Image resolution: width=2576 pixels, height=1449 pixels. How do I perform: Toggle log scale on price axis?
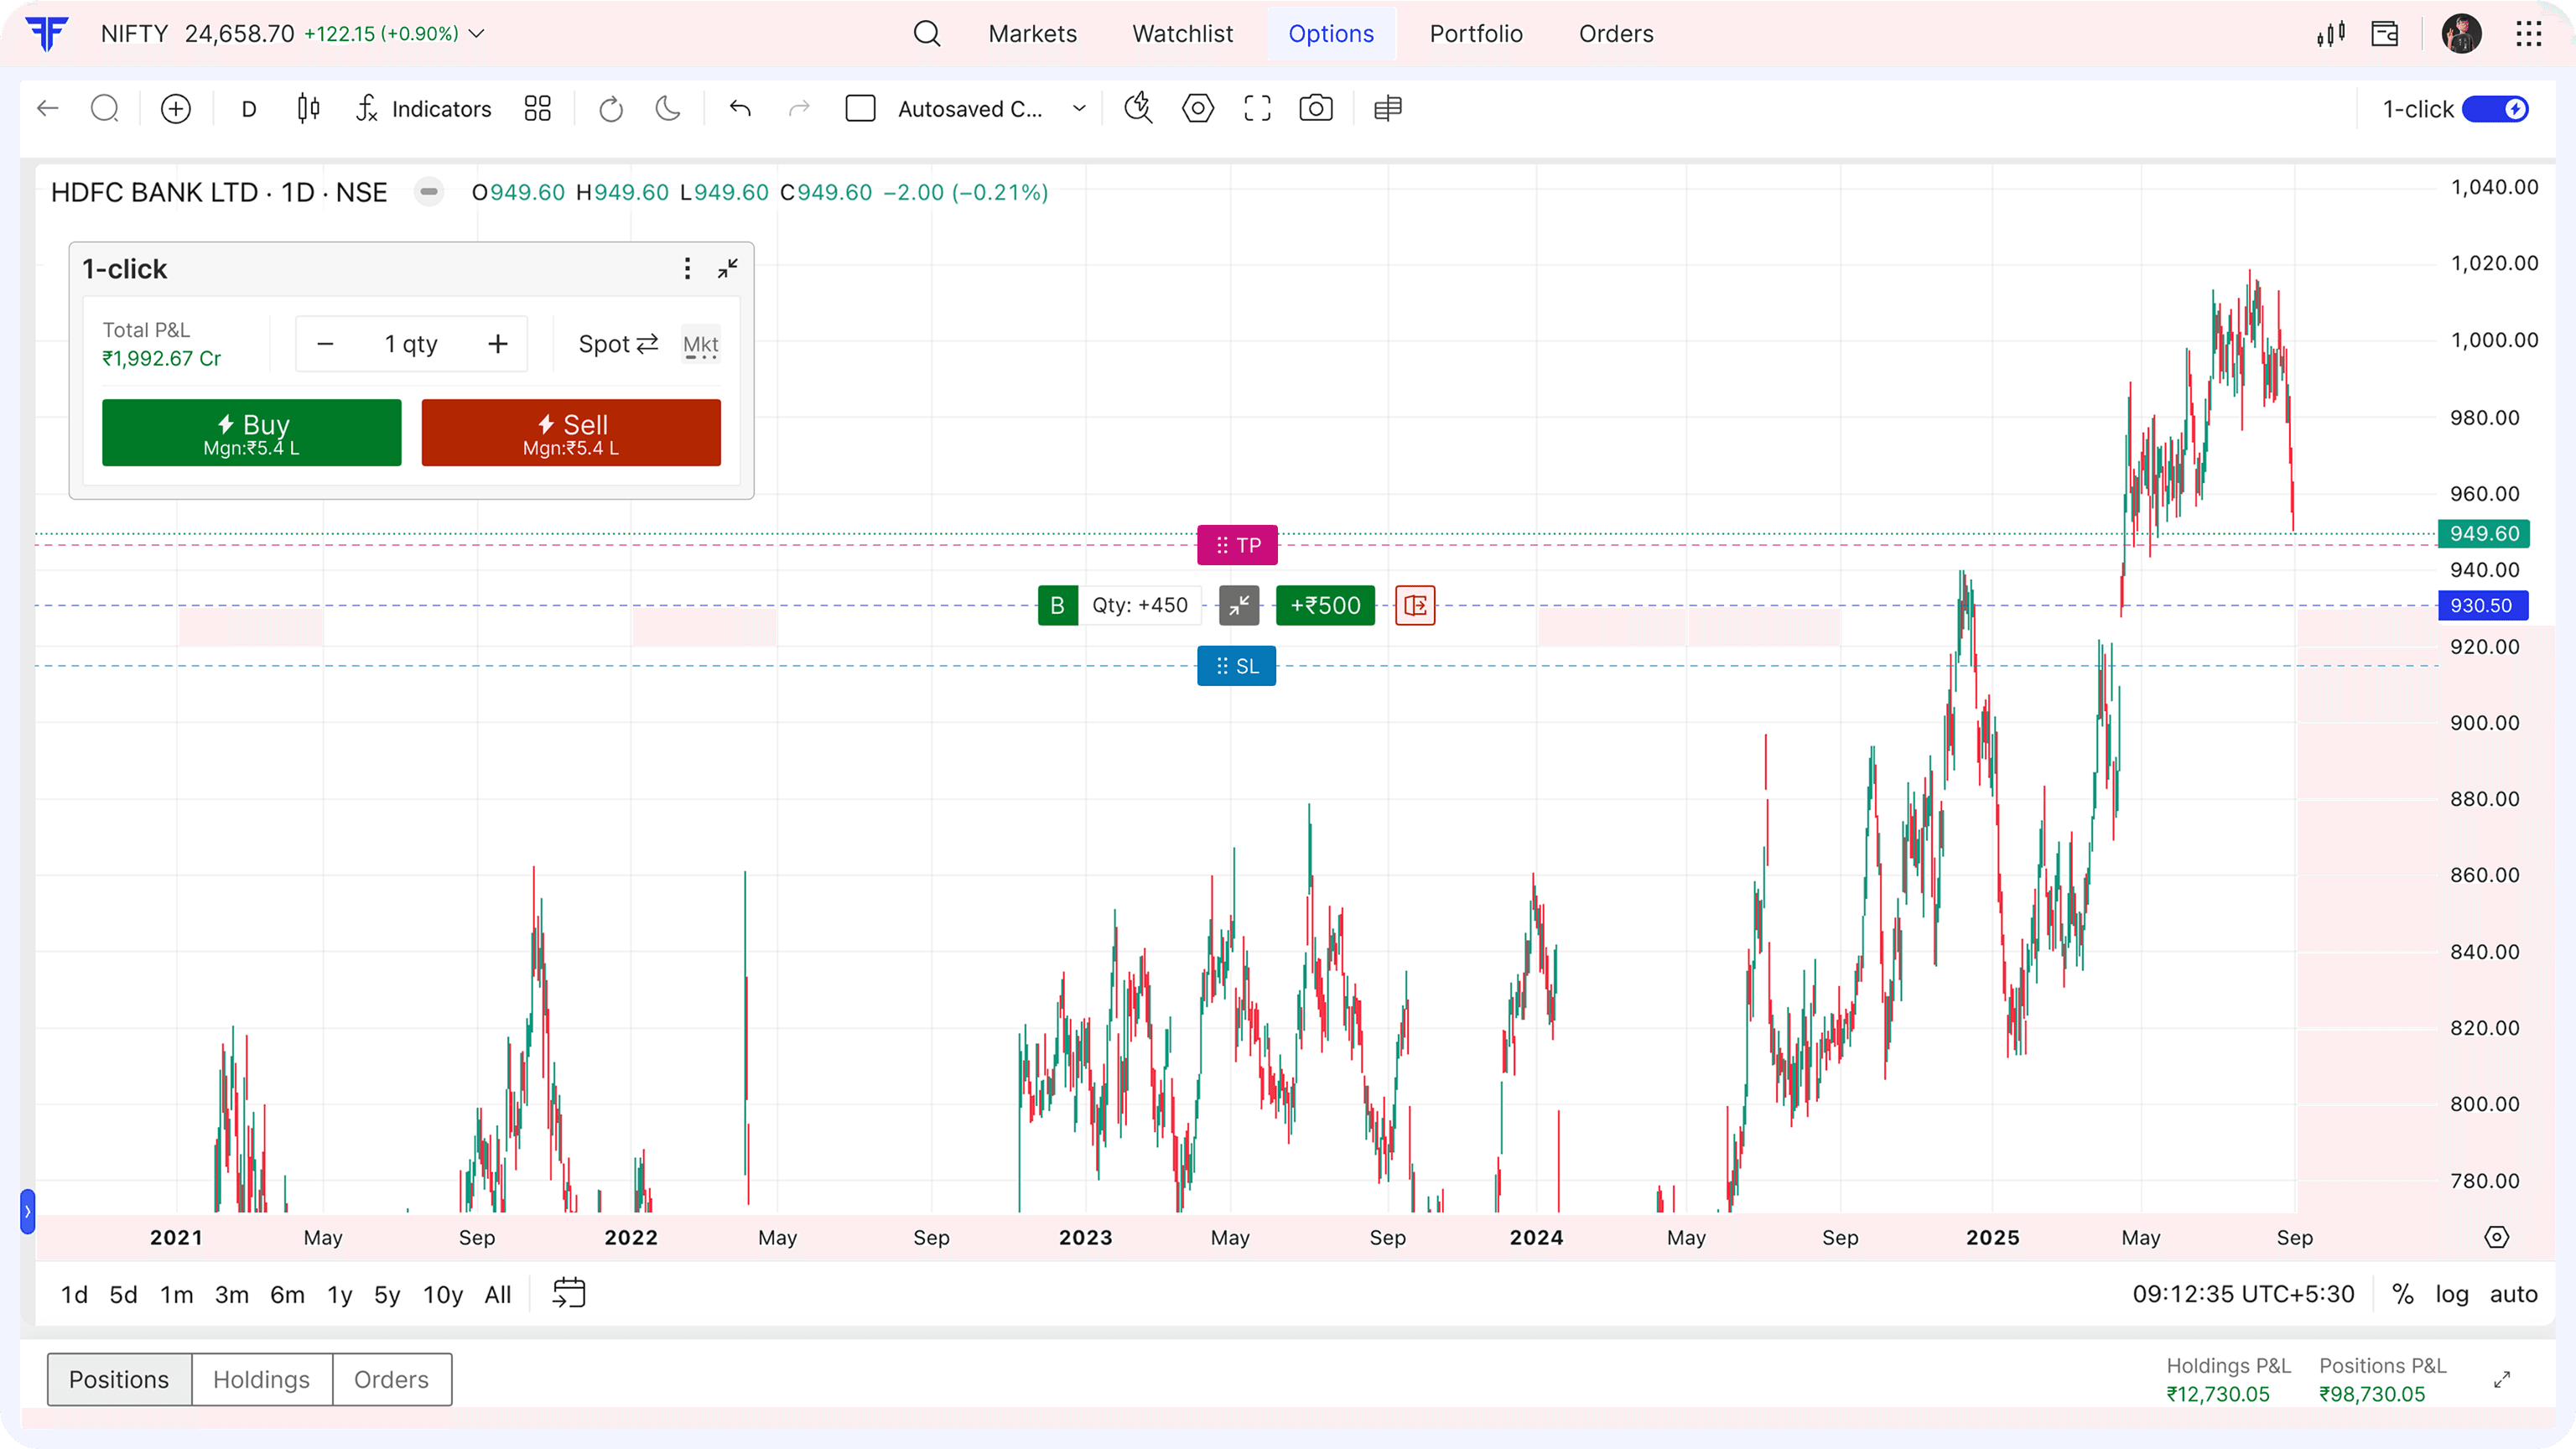click(2451, 1294)
